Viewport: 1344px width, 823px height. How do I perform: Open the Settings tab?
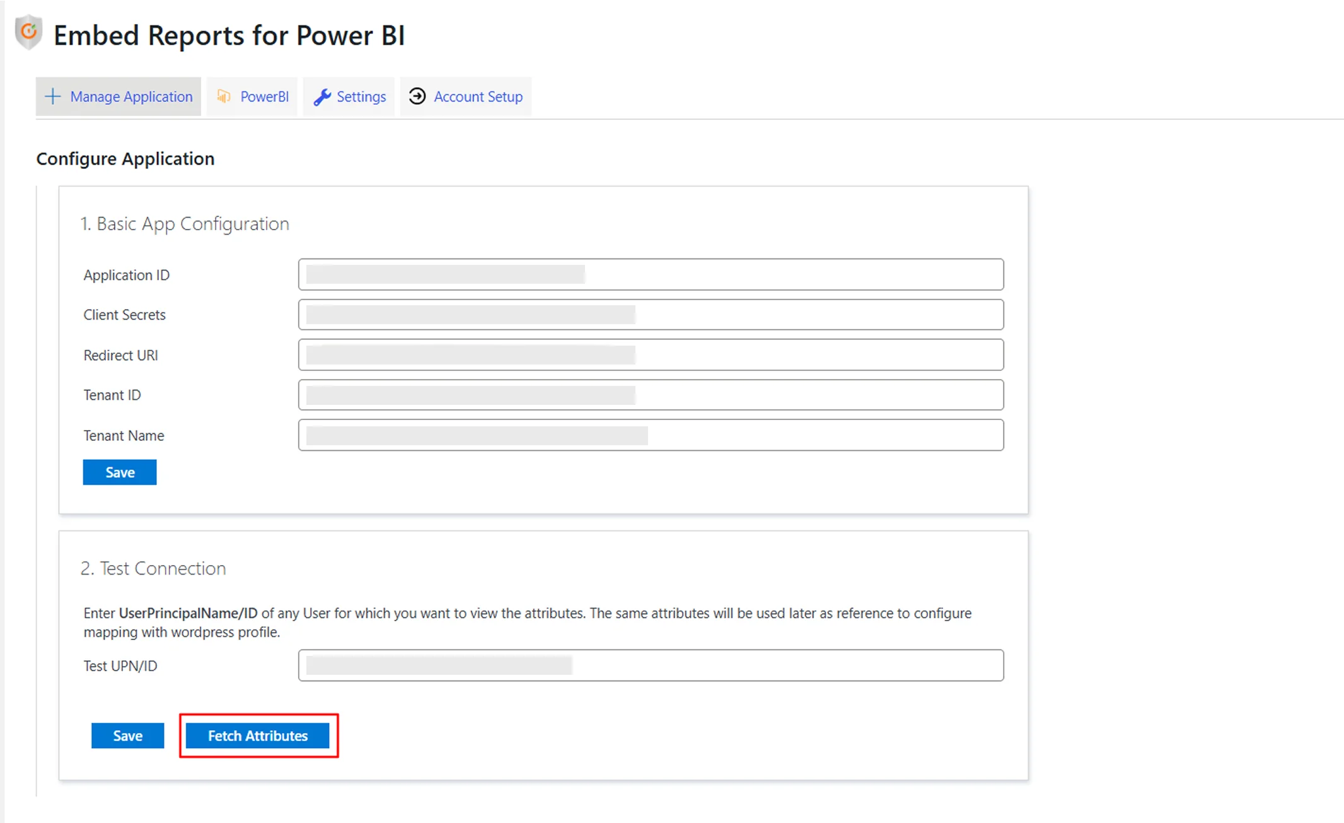[x=349, y=96]
